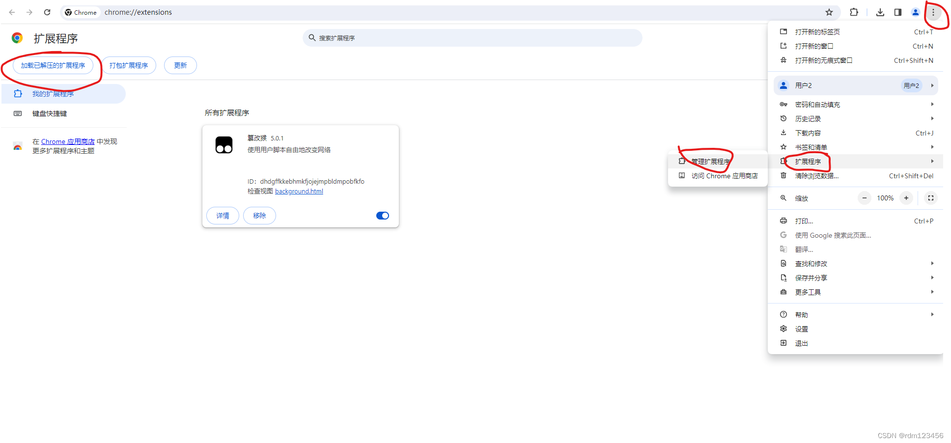Select 翻译... menu item
This screenshot has width=951, height=443.
(x=855, y=249)
